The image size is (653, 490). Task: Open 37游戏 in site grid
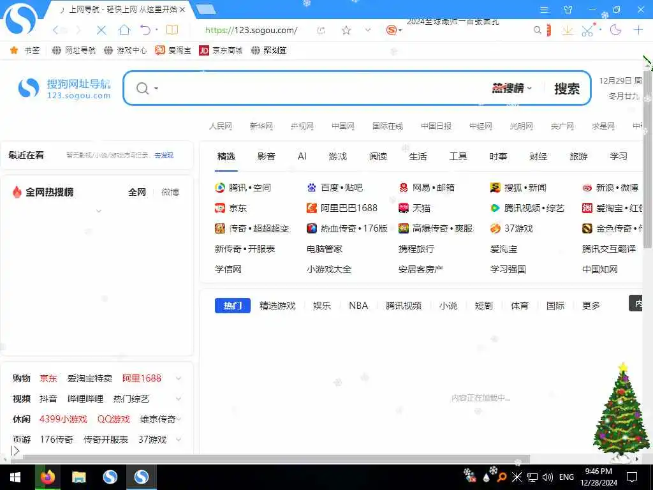point(511,228)
